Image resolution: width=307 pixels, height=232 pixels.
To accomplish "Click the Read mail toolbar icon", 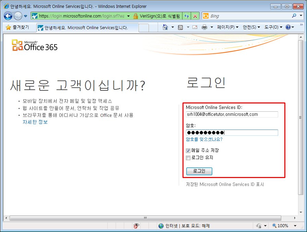I will click(195, 27).
